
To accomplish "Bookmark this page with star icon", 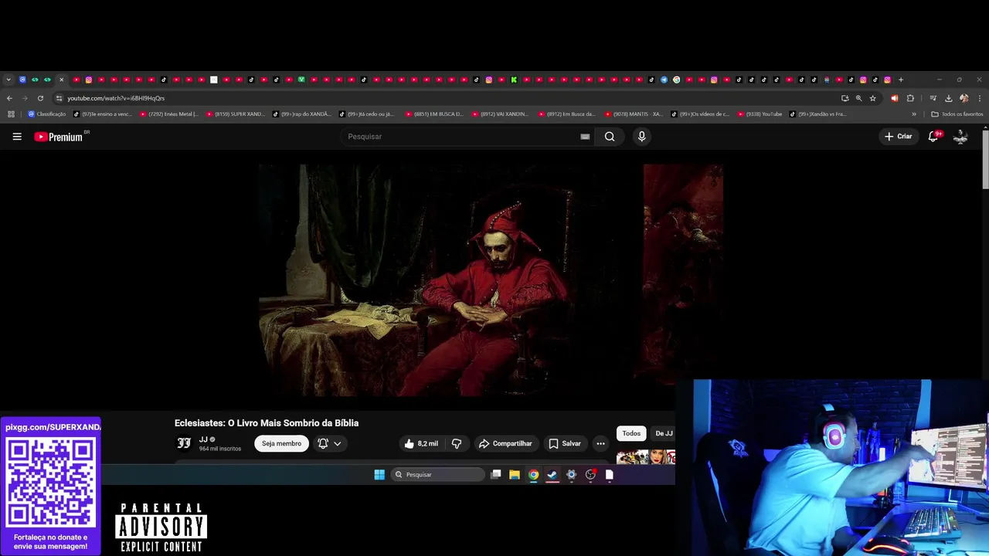I will coord(873,98).
